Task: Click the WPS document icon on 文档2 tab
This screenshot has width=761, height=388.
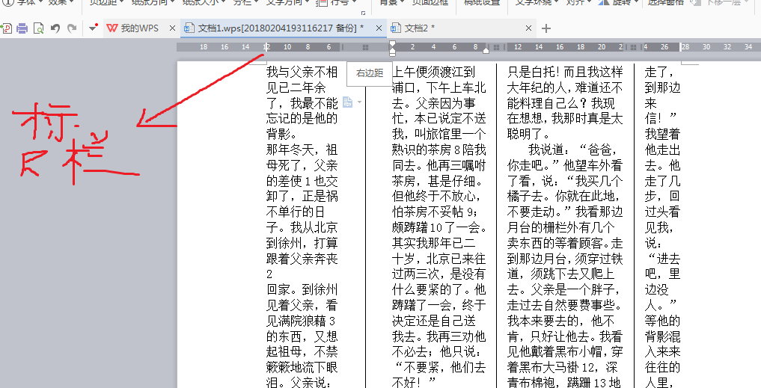Action: (396, 28)
